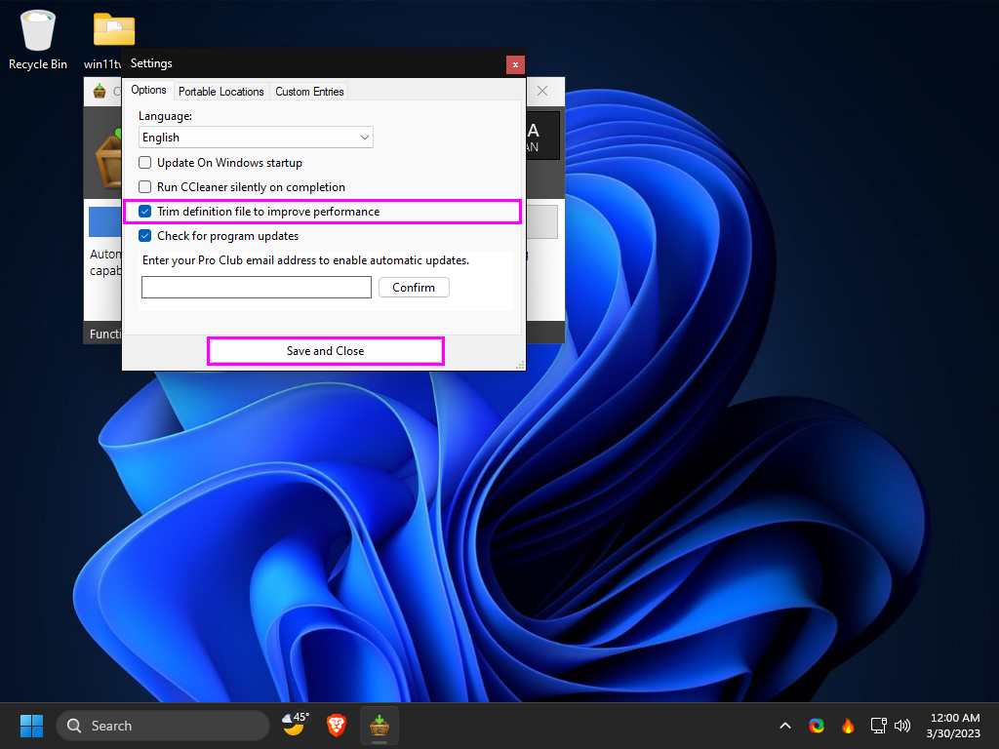This screenshot has width=999, height=749.
Task: Click Save and Close
Action: click(325, 351)
